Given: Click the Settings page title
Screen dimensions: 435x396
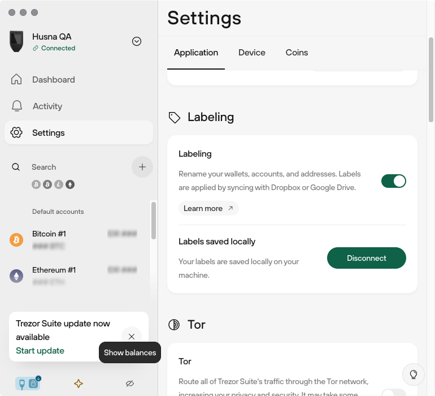Looking at the screenshot, I should 204,18.
